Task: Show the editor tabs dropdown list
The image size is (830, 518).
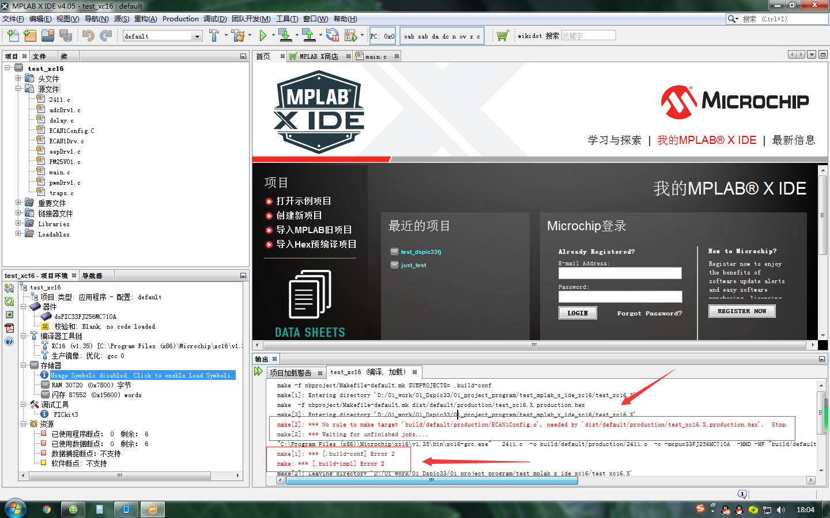Action: click(x=812, y=55)
